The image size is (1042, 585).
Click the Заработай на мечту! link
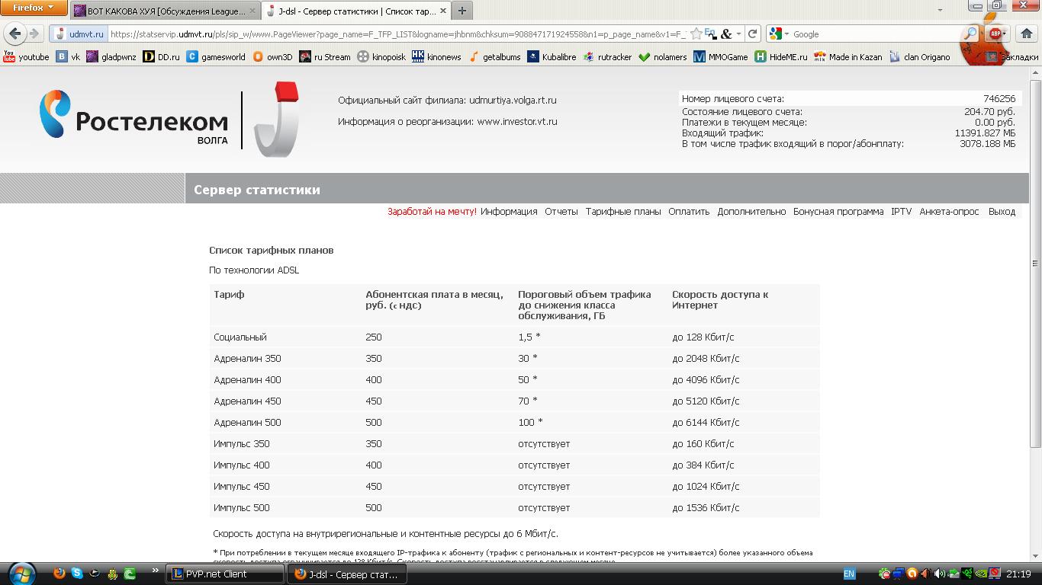(x=432, y=212)
